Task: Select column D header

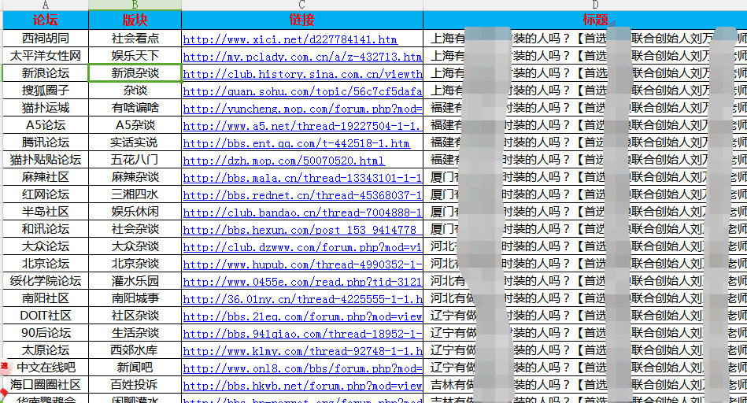Action: point(585,5)
